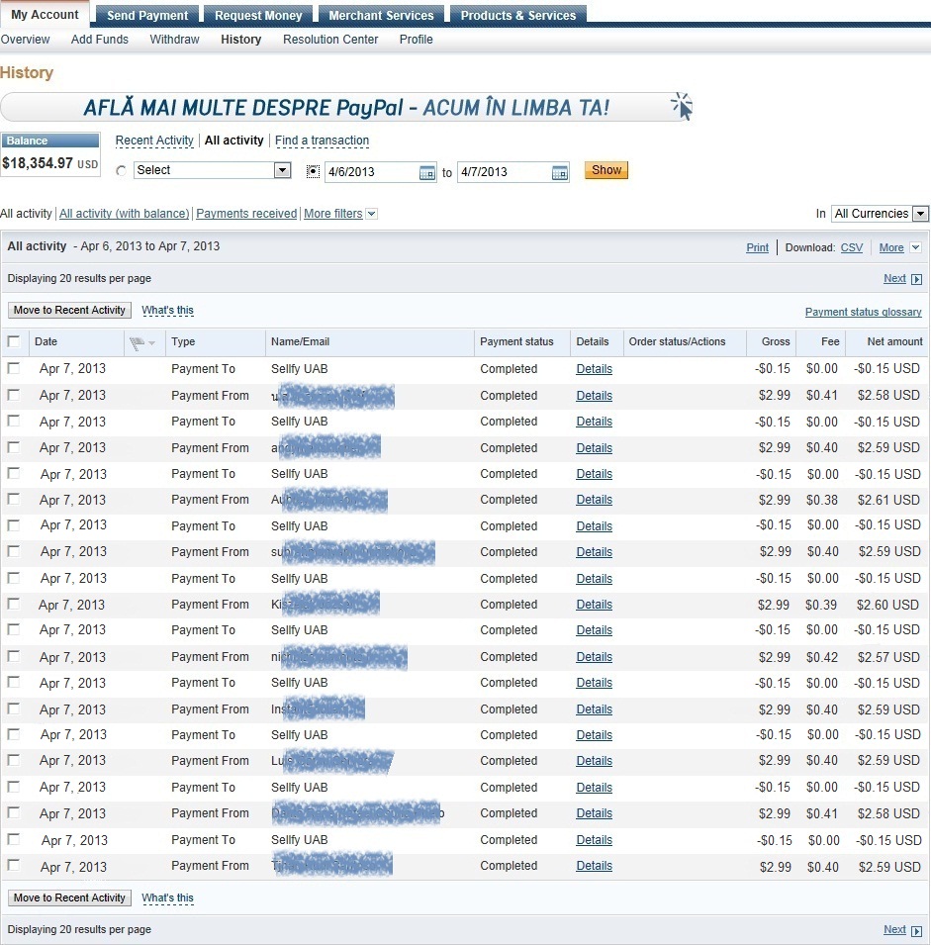Open Find a transaction link
This screenshot has width=931, height=945.
point(322,141)
